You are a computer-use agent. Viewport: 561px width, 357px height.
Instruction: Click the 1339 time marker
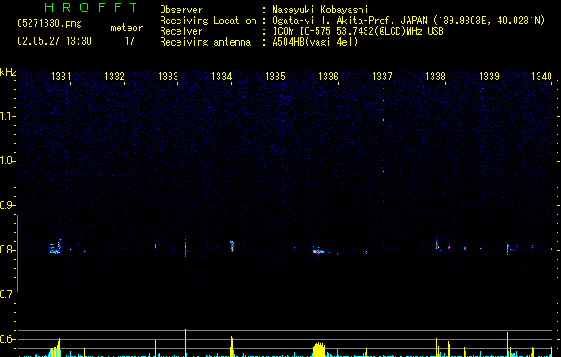(489, 77)
